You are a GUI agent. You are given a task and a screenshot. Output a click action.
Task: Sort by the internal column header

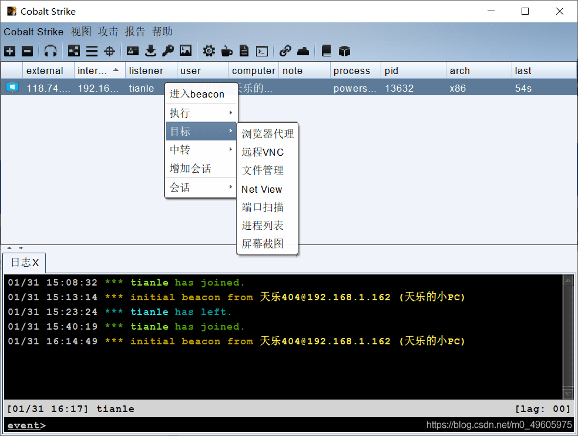click(100, 71)
